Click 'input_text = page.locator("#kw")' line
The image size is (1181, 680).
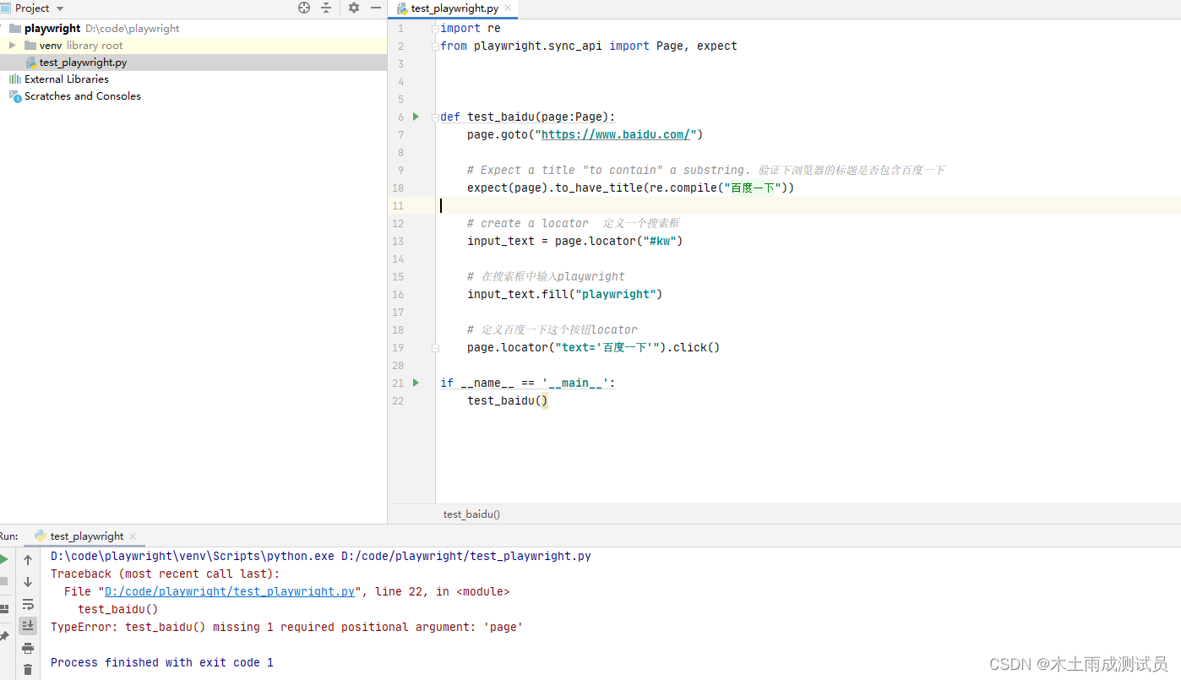tap(574, 241)
